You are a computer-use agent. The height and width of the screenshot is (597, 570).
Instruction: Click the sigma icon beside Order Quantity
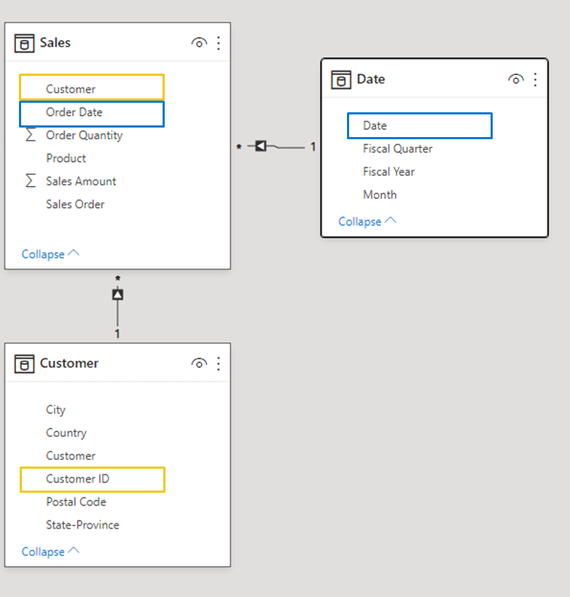click(x=31, y=135)
